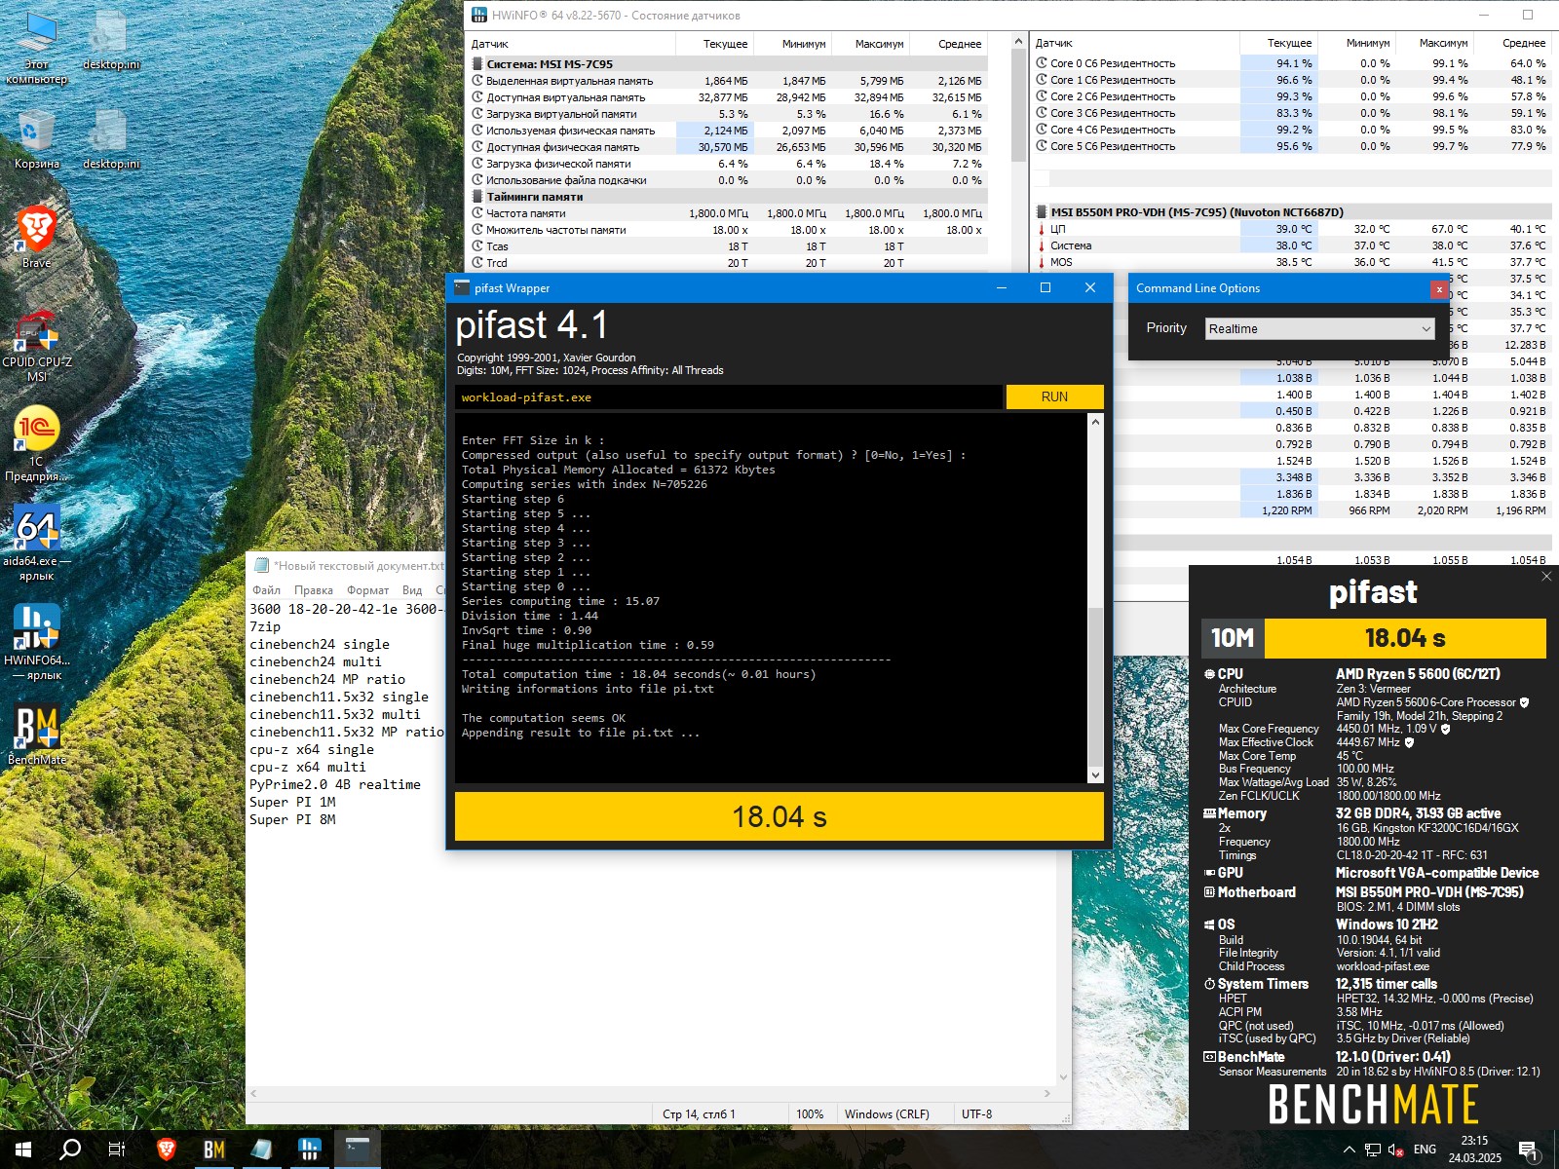
Task: Close the Command Line Options panel
Action: click(x=1439, y=289)
